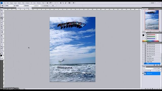Select the Lasso tool
162x91 pixels.
[2, 14]
